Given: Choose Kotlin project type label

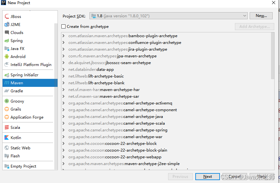Looking at the screenshot, I should click(x=16, y=138).
